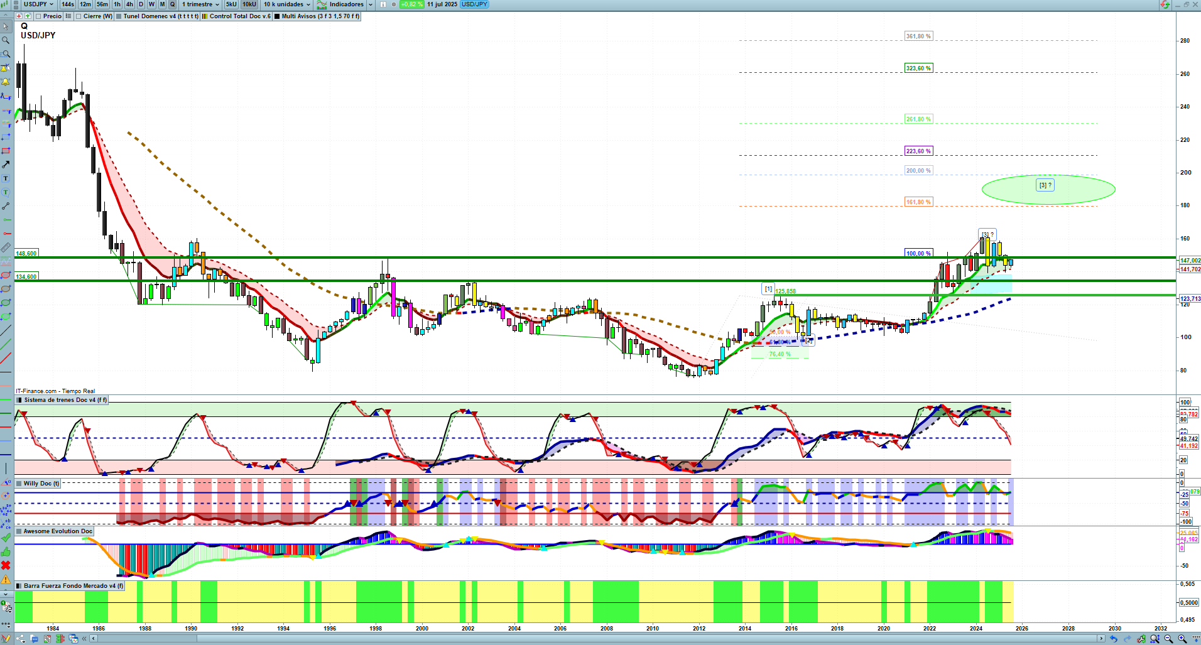The image size is (1201, 645).
Task: Click the horizontal chart scrollbar at bottom
Action: pos(597,639)
